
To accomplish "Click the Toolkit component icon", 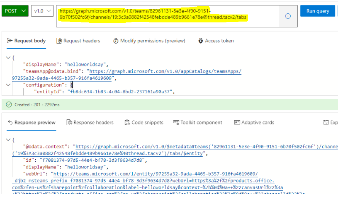I will 176,122.
